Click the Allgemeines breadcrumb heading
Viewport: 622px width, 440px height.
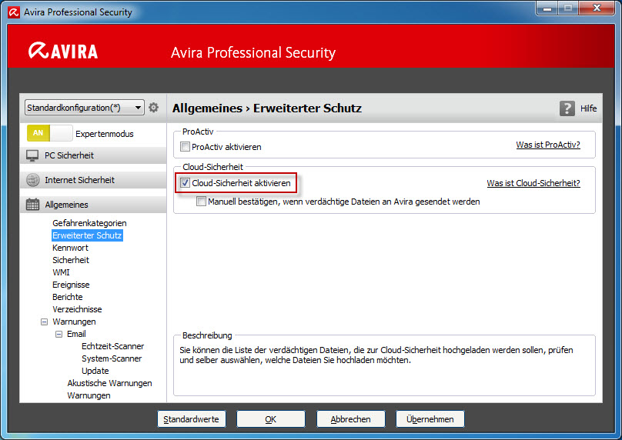[x=207, y=108]
